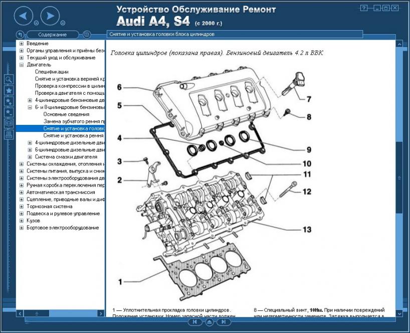The image size is (410, 333).
Task: Select Двигатель in the contents tree
Action: click(39, 65)
